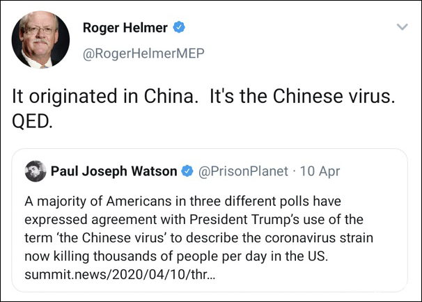Open Roger Helmer's profile photo
The image size is (422, 302).
pyautogui.click(x=41, y=40)
